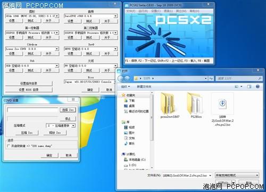Click 设置 under the 图形 graphics plugin
This screenshot has height=192, width=266.
coord(14,21)
